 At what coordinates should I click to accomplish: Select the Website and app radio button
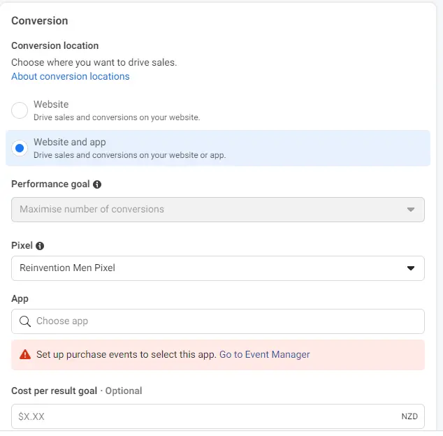(x=20, y=148)
